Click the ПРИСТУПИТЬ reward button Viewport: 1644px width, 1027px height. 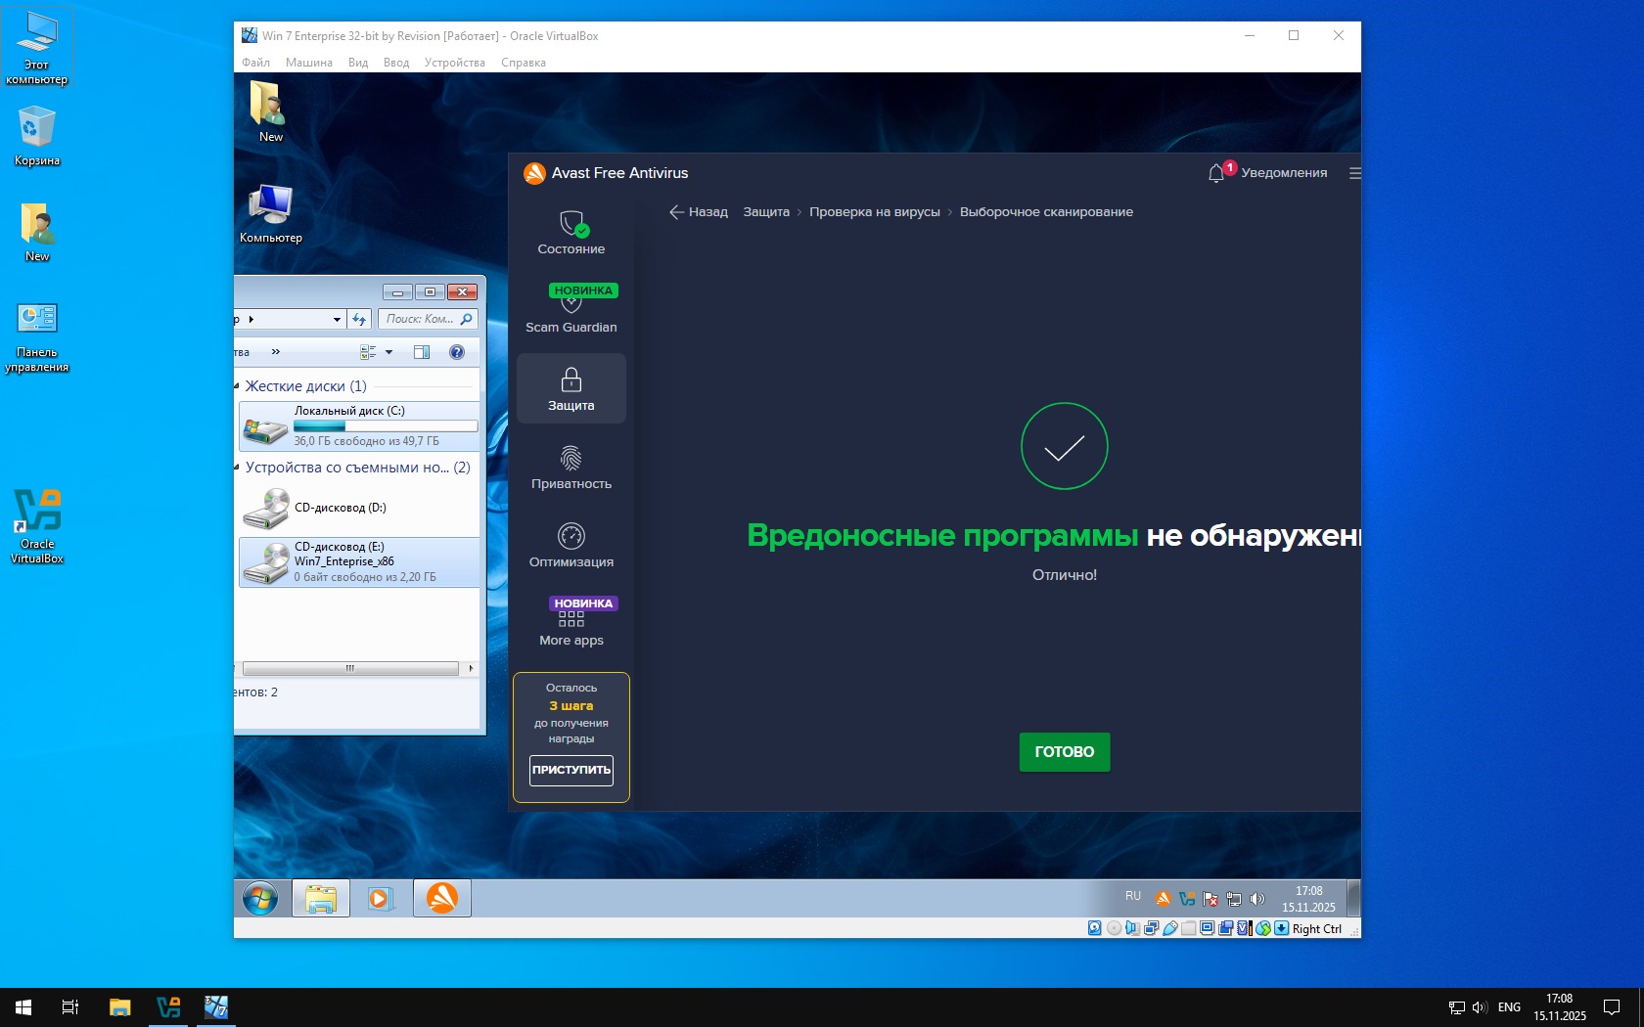571,770
